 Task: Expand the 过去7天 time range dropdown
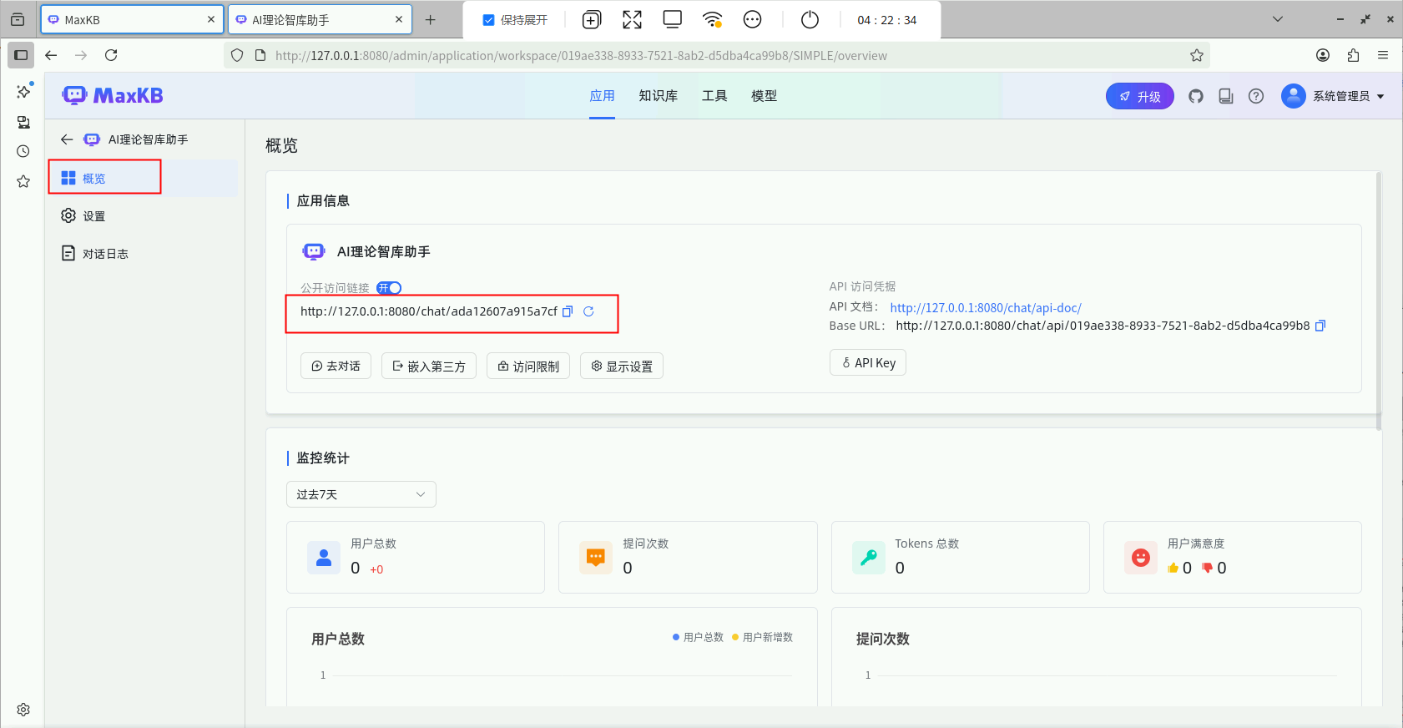[361, 494]
